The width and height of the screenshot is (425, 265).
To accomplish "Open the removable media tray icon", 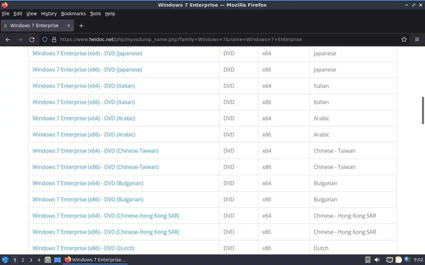I will [368, 260].
